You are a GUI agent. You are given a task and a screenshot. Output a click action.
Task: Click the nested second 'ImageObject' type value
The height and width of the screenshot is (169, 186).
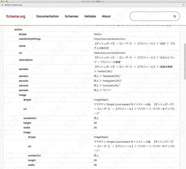tap(101, 137)
